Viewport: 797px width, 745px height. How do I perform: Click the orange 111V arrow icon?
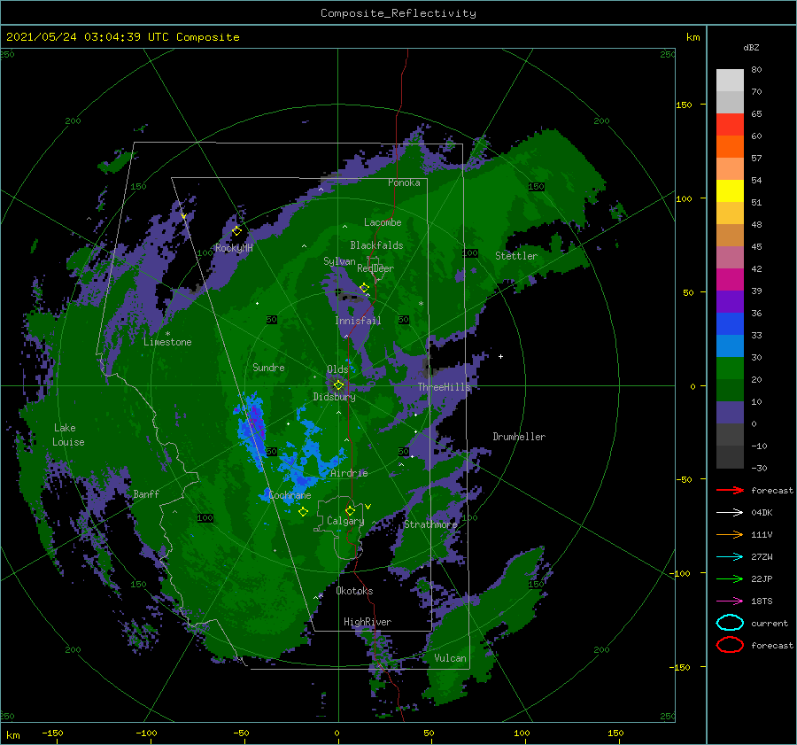(x=730, y=534)
